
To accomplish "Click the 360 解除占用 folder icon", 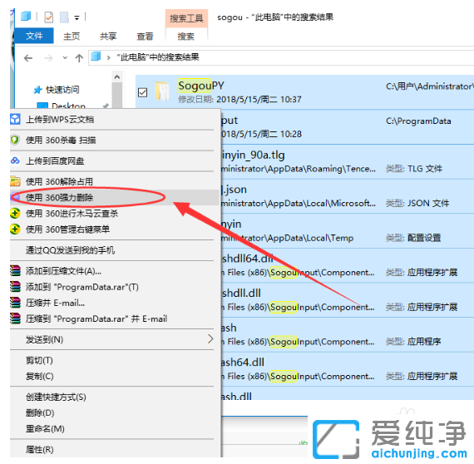I will click(x=15, y=181).
